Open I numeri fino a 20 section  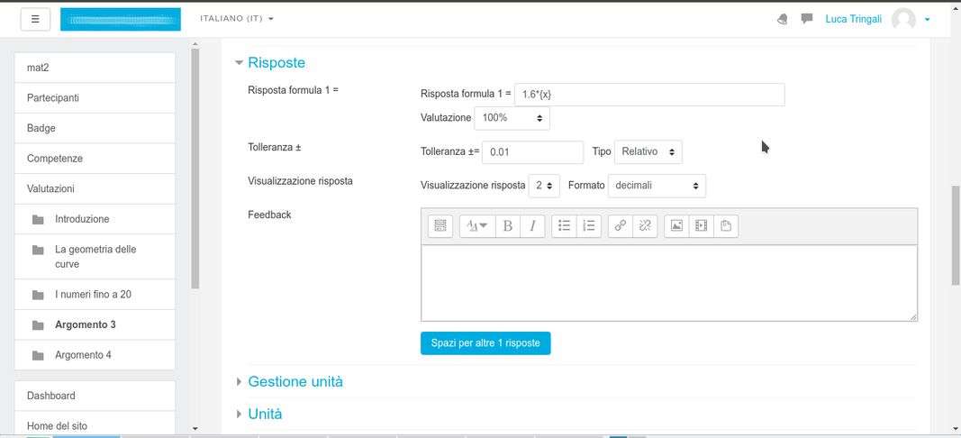click(95, 295)
